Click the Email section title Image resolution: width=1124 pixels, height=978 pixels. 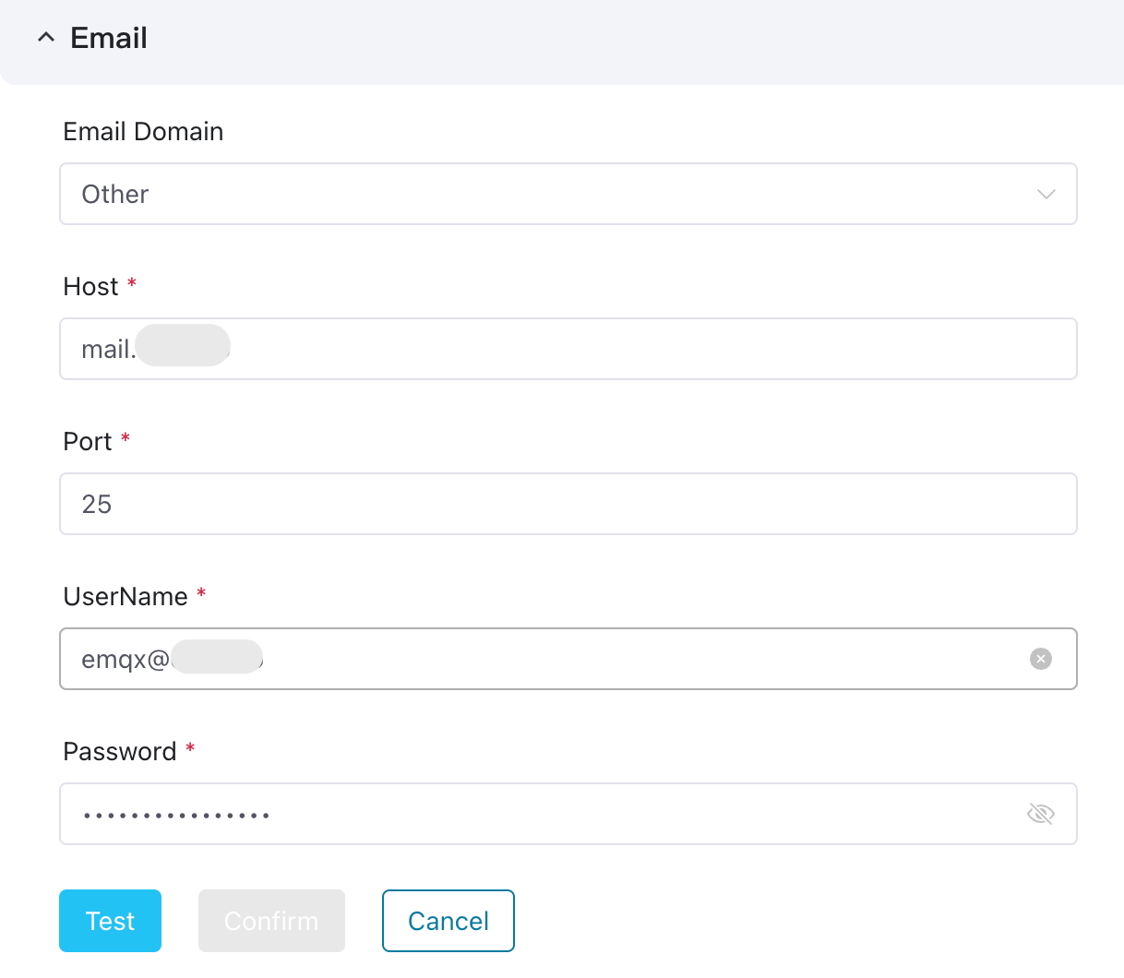(109, 38)
